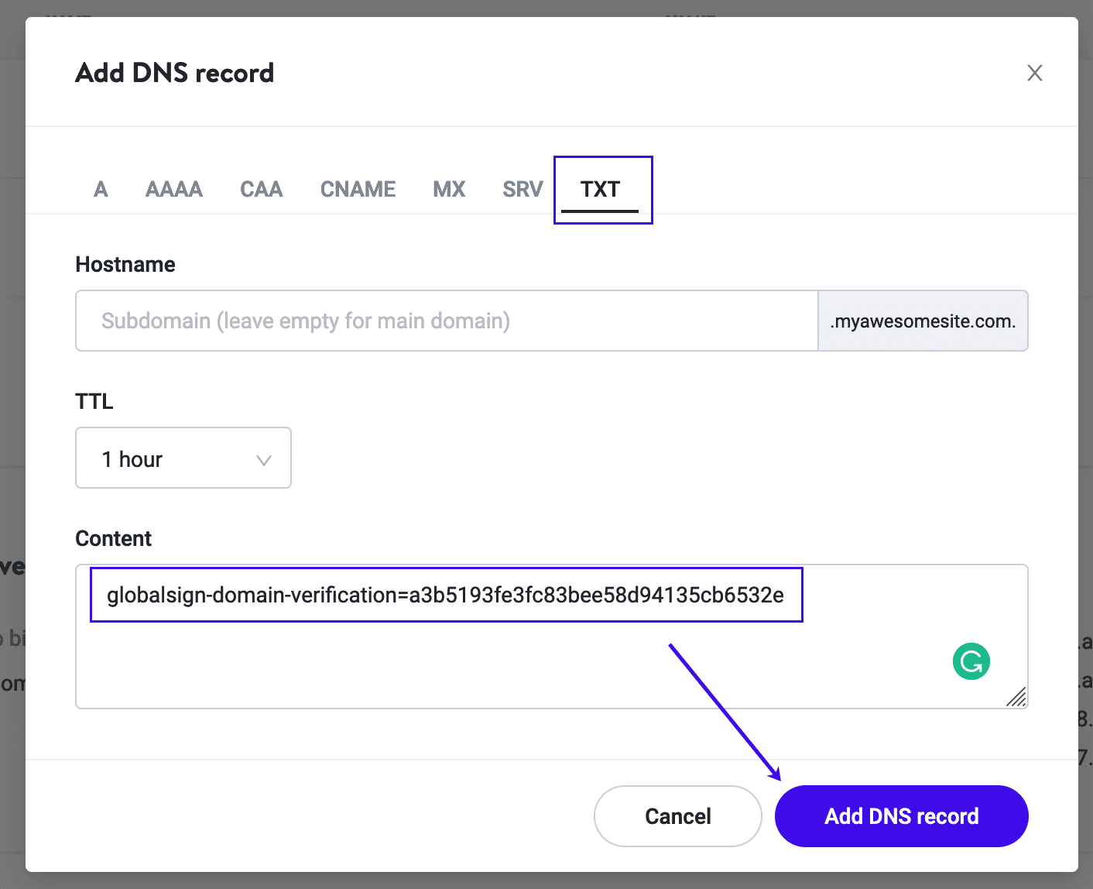Click the Add DNS record dialog title

[174, 72]
